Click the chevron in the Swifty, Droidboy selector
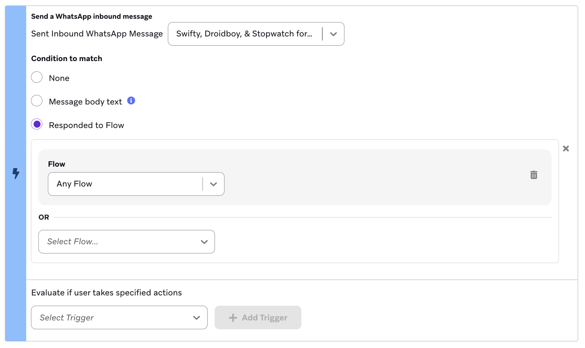 coord(333,34)
